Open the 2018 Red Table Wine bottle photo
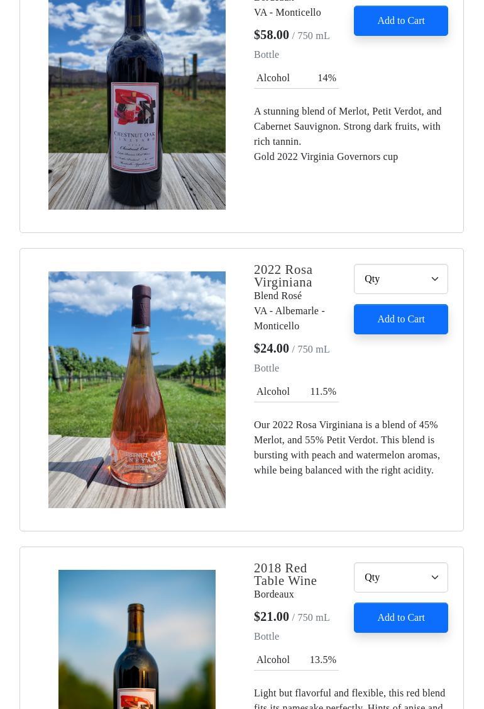 137,639
